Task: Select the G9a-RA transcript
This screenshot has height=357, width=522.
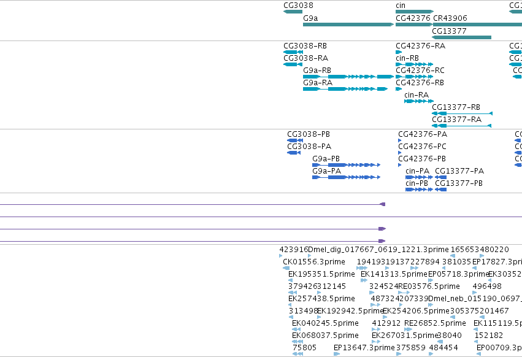Action: tap(345, 89)
